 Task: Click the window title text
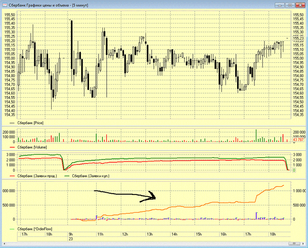(x=49, y=5)
